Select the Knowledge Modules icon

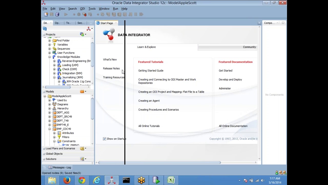54,57
